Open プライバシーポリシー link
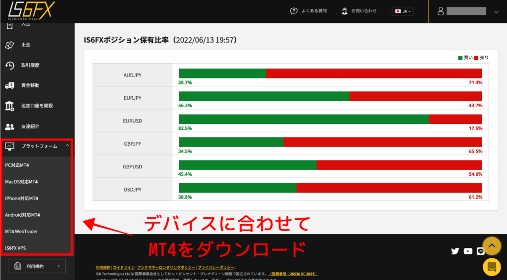 (216, 268)
